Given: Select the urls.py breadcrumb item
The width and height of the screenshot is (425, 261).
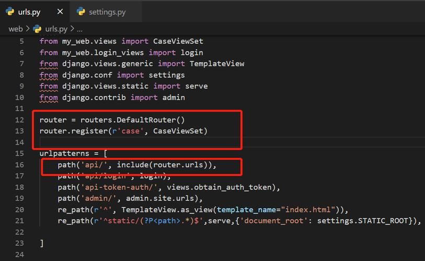Looking at the screenshot, I should 56,29.
